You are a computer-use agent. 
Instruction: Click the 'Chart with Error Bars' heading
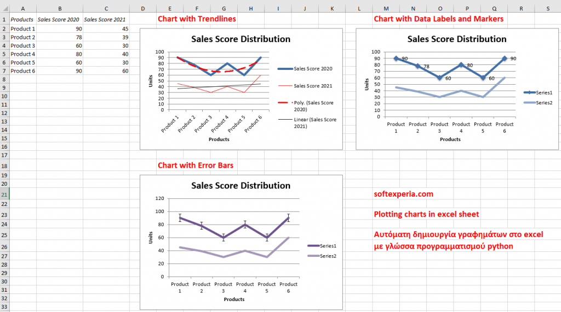click(199, 165)
